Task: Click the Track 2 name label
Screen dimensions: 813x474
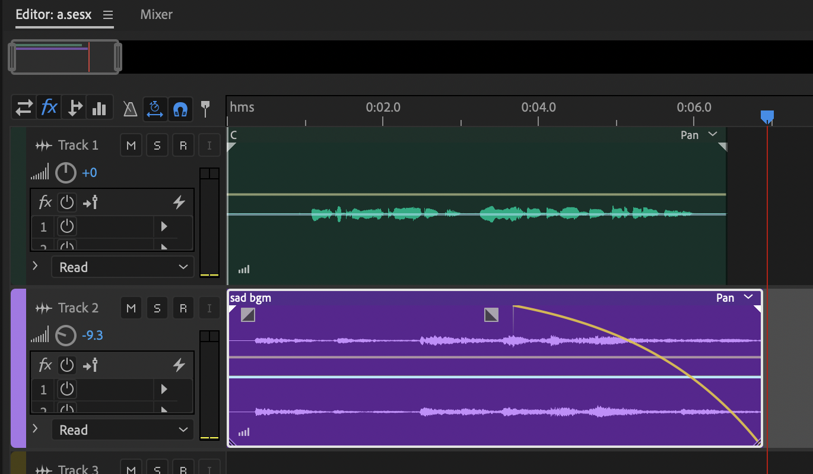Action: click(x=78, y=308)
